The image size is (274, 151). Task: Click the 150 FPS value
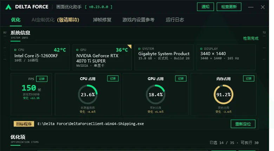click(29, 88)
